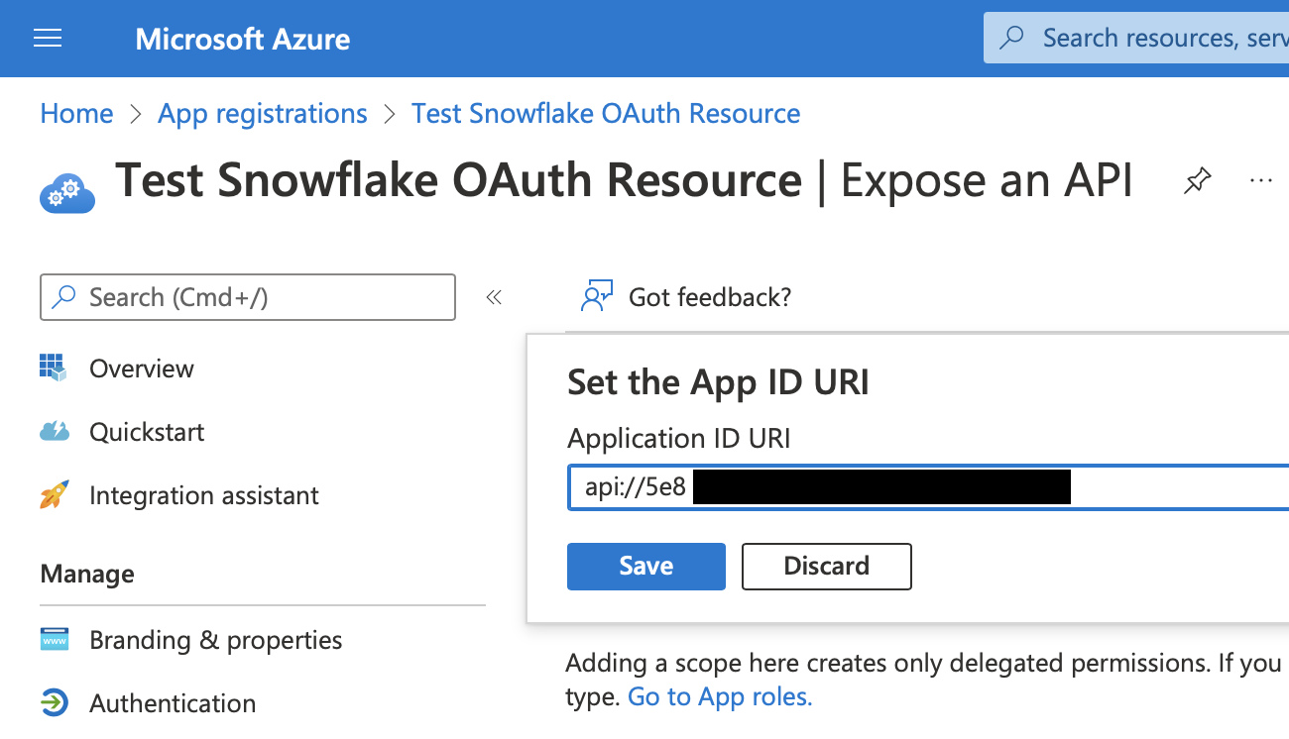Select the Integration assistant rocket icon
1289x739 pixels.
[53, 494]
